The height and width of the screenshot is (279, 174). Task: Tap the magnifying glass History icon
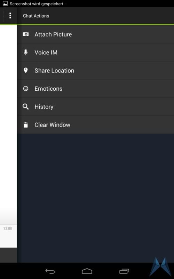pyautogui.click(x=25, y=107)
